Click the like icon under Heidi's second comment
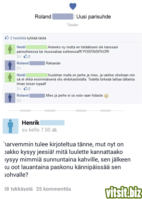The image size is (142, 199). [26, 88]
